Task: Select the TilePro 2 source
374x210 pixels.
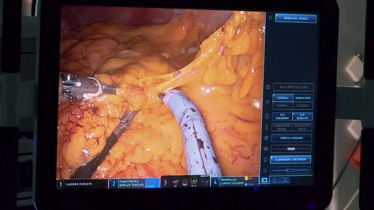Action: pyautogui.click(x=303, y=106)
